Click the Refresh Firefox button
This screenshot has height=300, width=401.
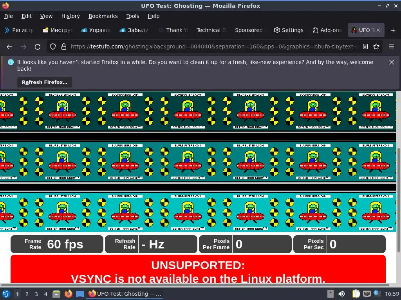point(45,82)
